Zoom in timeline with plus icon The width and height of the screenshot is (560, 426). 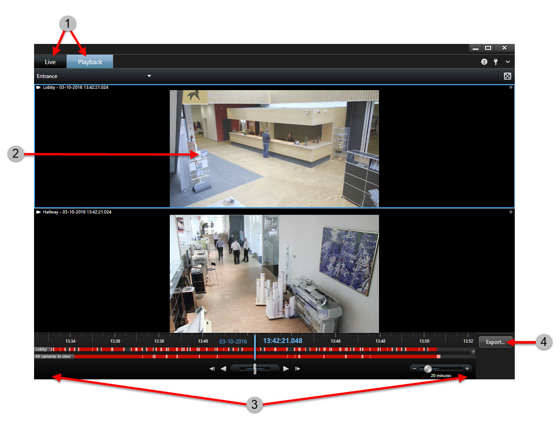coord(467,369)
